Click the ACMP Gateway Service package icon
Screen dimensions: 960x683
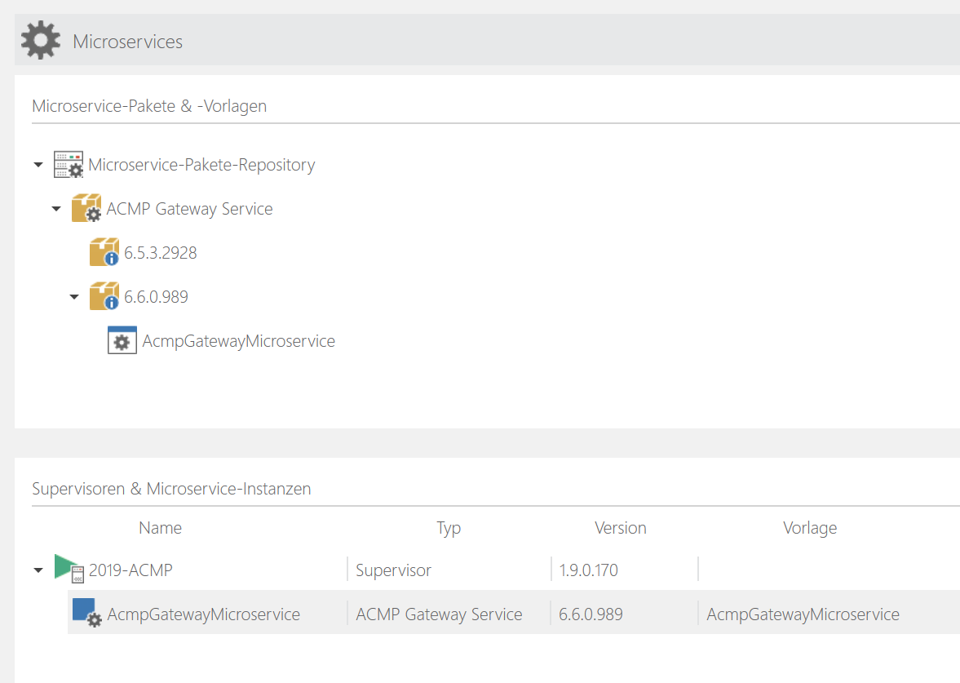tap(86, 209)
